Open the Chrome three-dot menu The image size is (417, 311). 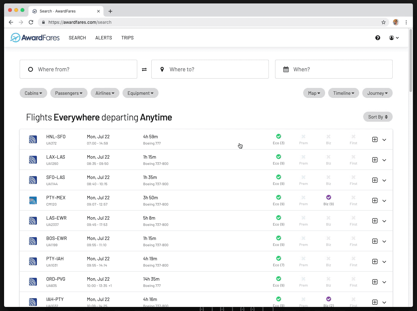tap(406, 22)
